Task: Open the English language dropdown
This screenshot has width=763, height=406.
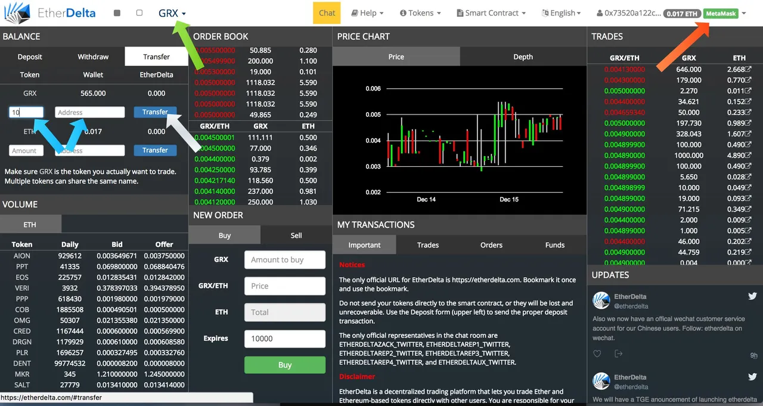Action: [x=561, y=13]
